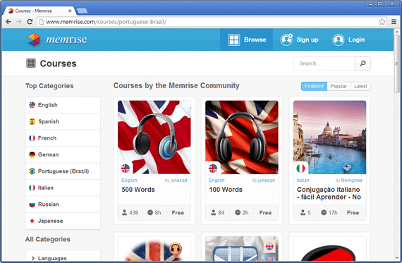Open the Browse grid icon

(x=234, y=39)
